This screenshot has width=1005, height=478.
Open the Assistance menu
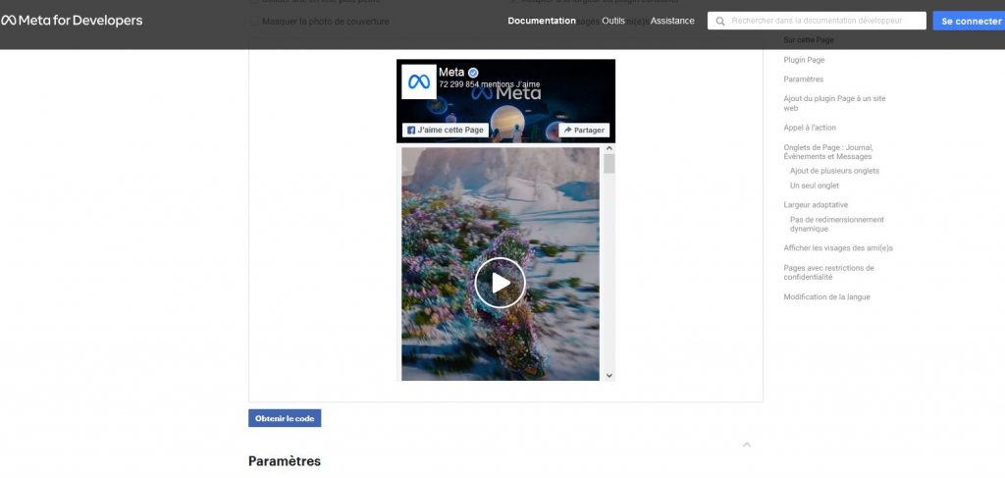coord(672,21)
